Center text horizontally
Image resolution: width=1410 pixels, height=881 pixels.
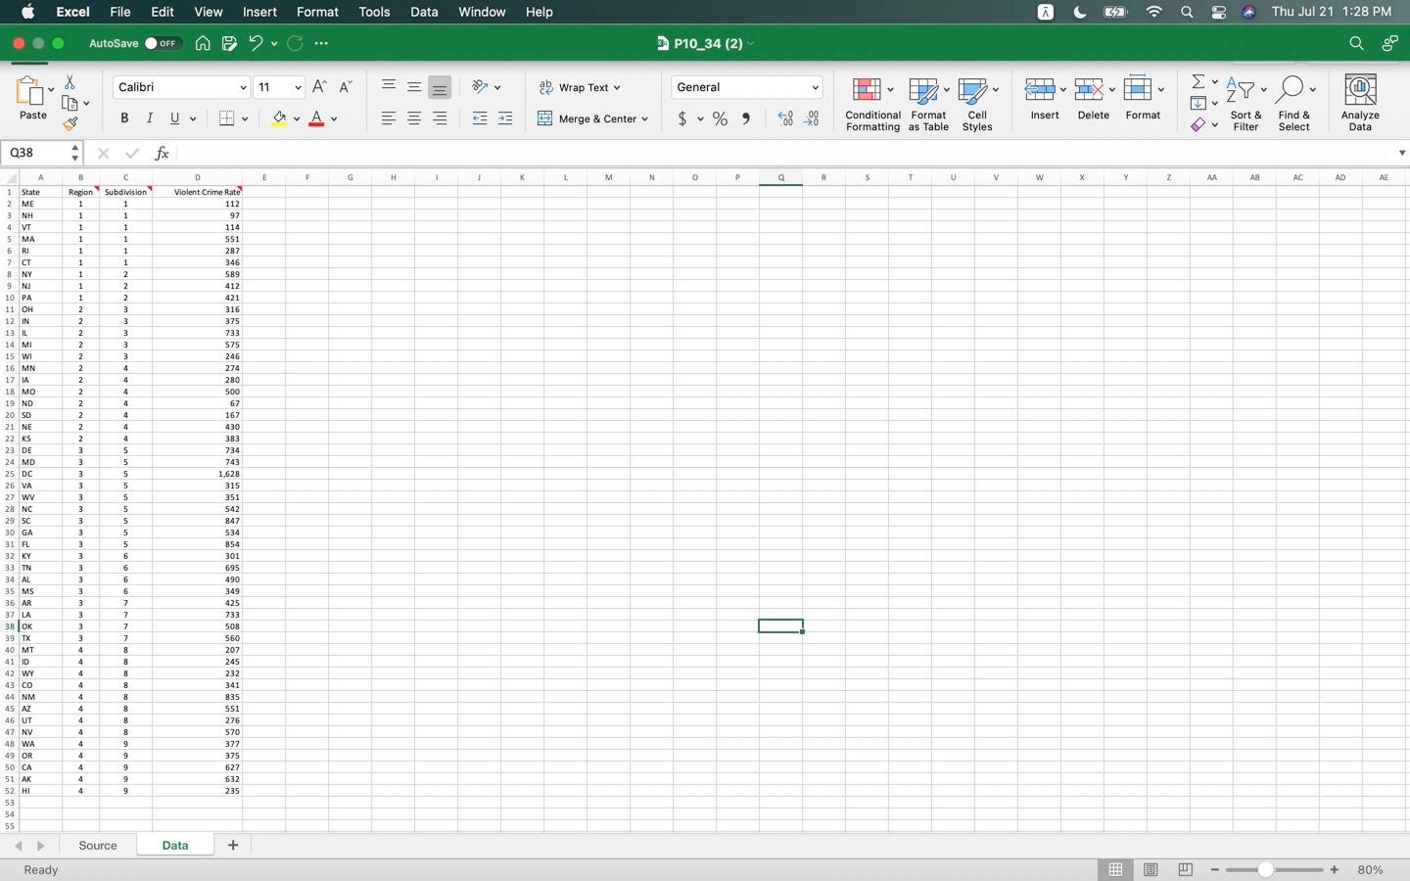pyautogui.click(x=414, y=118)
